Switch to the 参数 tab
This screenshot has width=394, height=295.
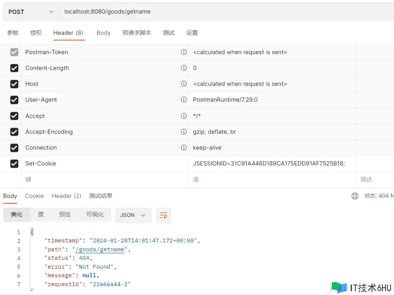coord(13,33)
